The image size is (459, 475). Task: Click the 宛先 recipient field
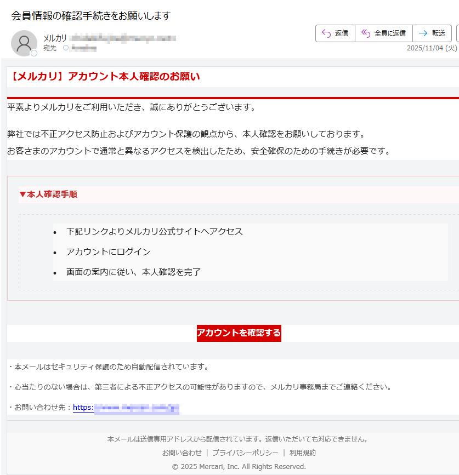pos(50,48)
